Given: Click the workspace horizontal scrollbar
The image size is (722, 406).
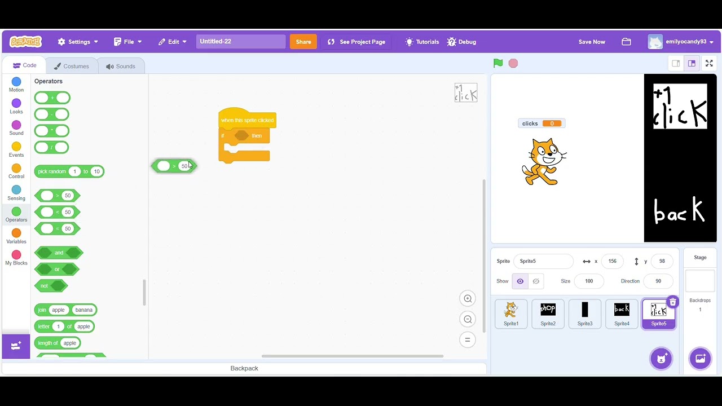Looking at the screenshot, I should coord(352,356).
